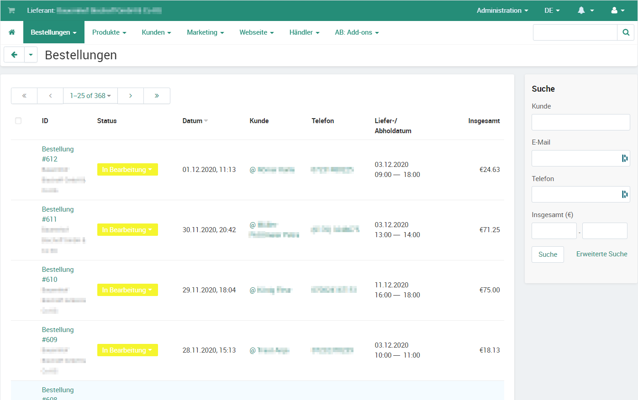Sort orders by Insgesamt column
Viewport: 638px width, 400px height.
click(x=484, y=121)
